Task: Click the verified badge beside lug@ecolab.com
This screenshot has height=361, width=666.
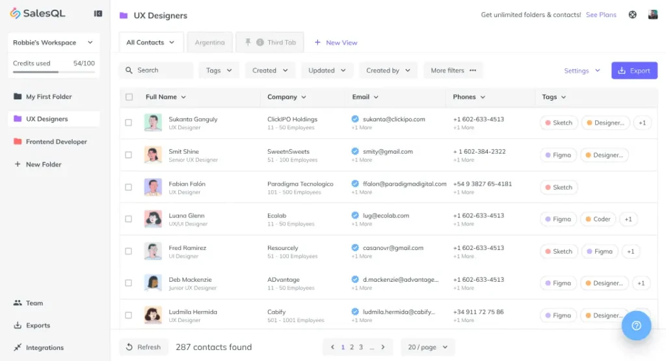Action: point(355,216)
